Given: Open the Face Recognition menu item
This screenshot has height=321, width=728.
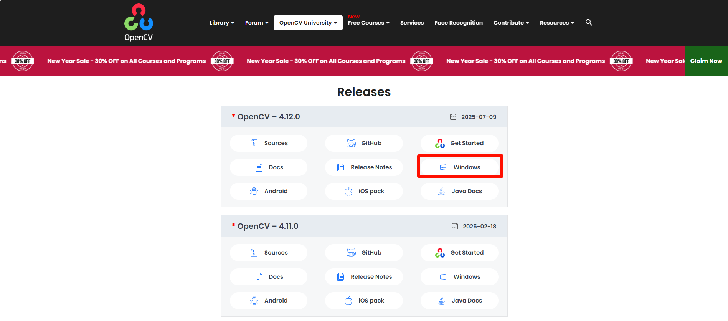Looking at the screenshot, I should tap(459, 23).
